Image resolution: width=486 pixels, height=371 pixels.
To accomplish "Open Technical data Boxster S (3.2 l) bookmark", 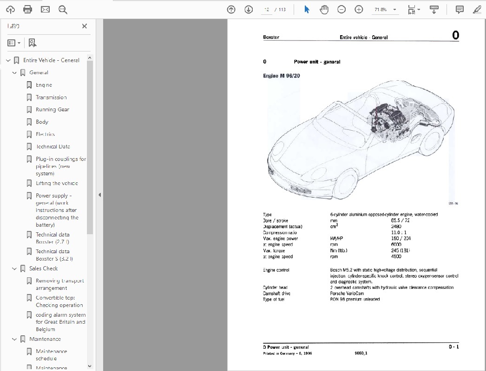I will coord(54,255).
